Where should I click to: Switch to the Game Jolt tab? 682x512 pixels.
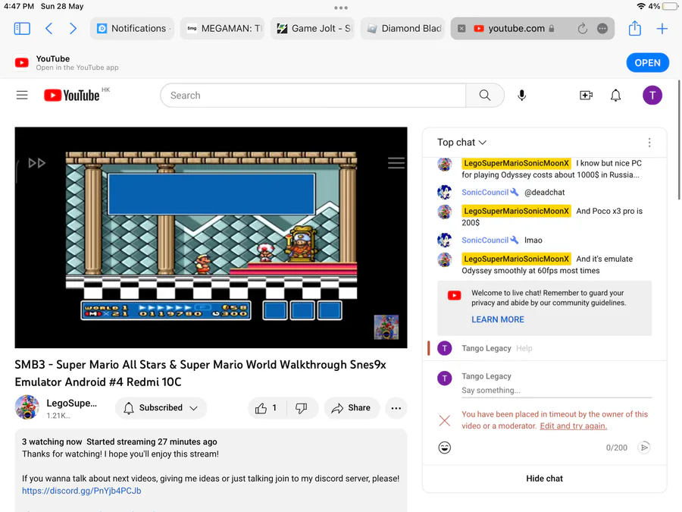tap(312, 29)
